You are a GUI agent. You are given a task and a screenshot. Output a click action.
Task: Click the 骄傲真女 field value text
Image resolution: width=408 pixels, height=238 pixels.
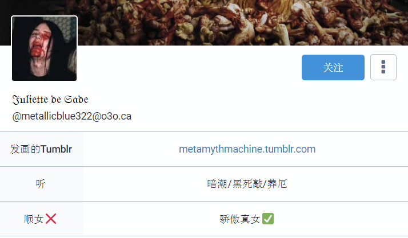click(240, 219)
